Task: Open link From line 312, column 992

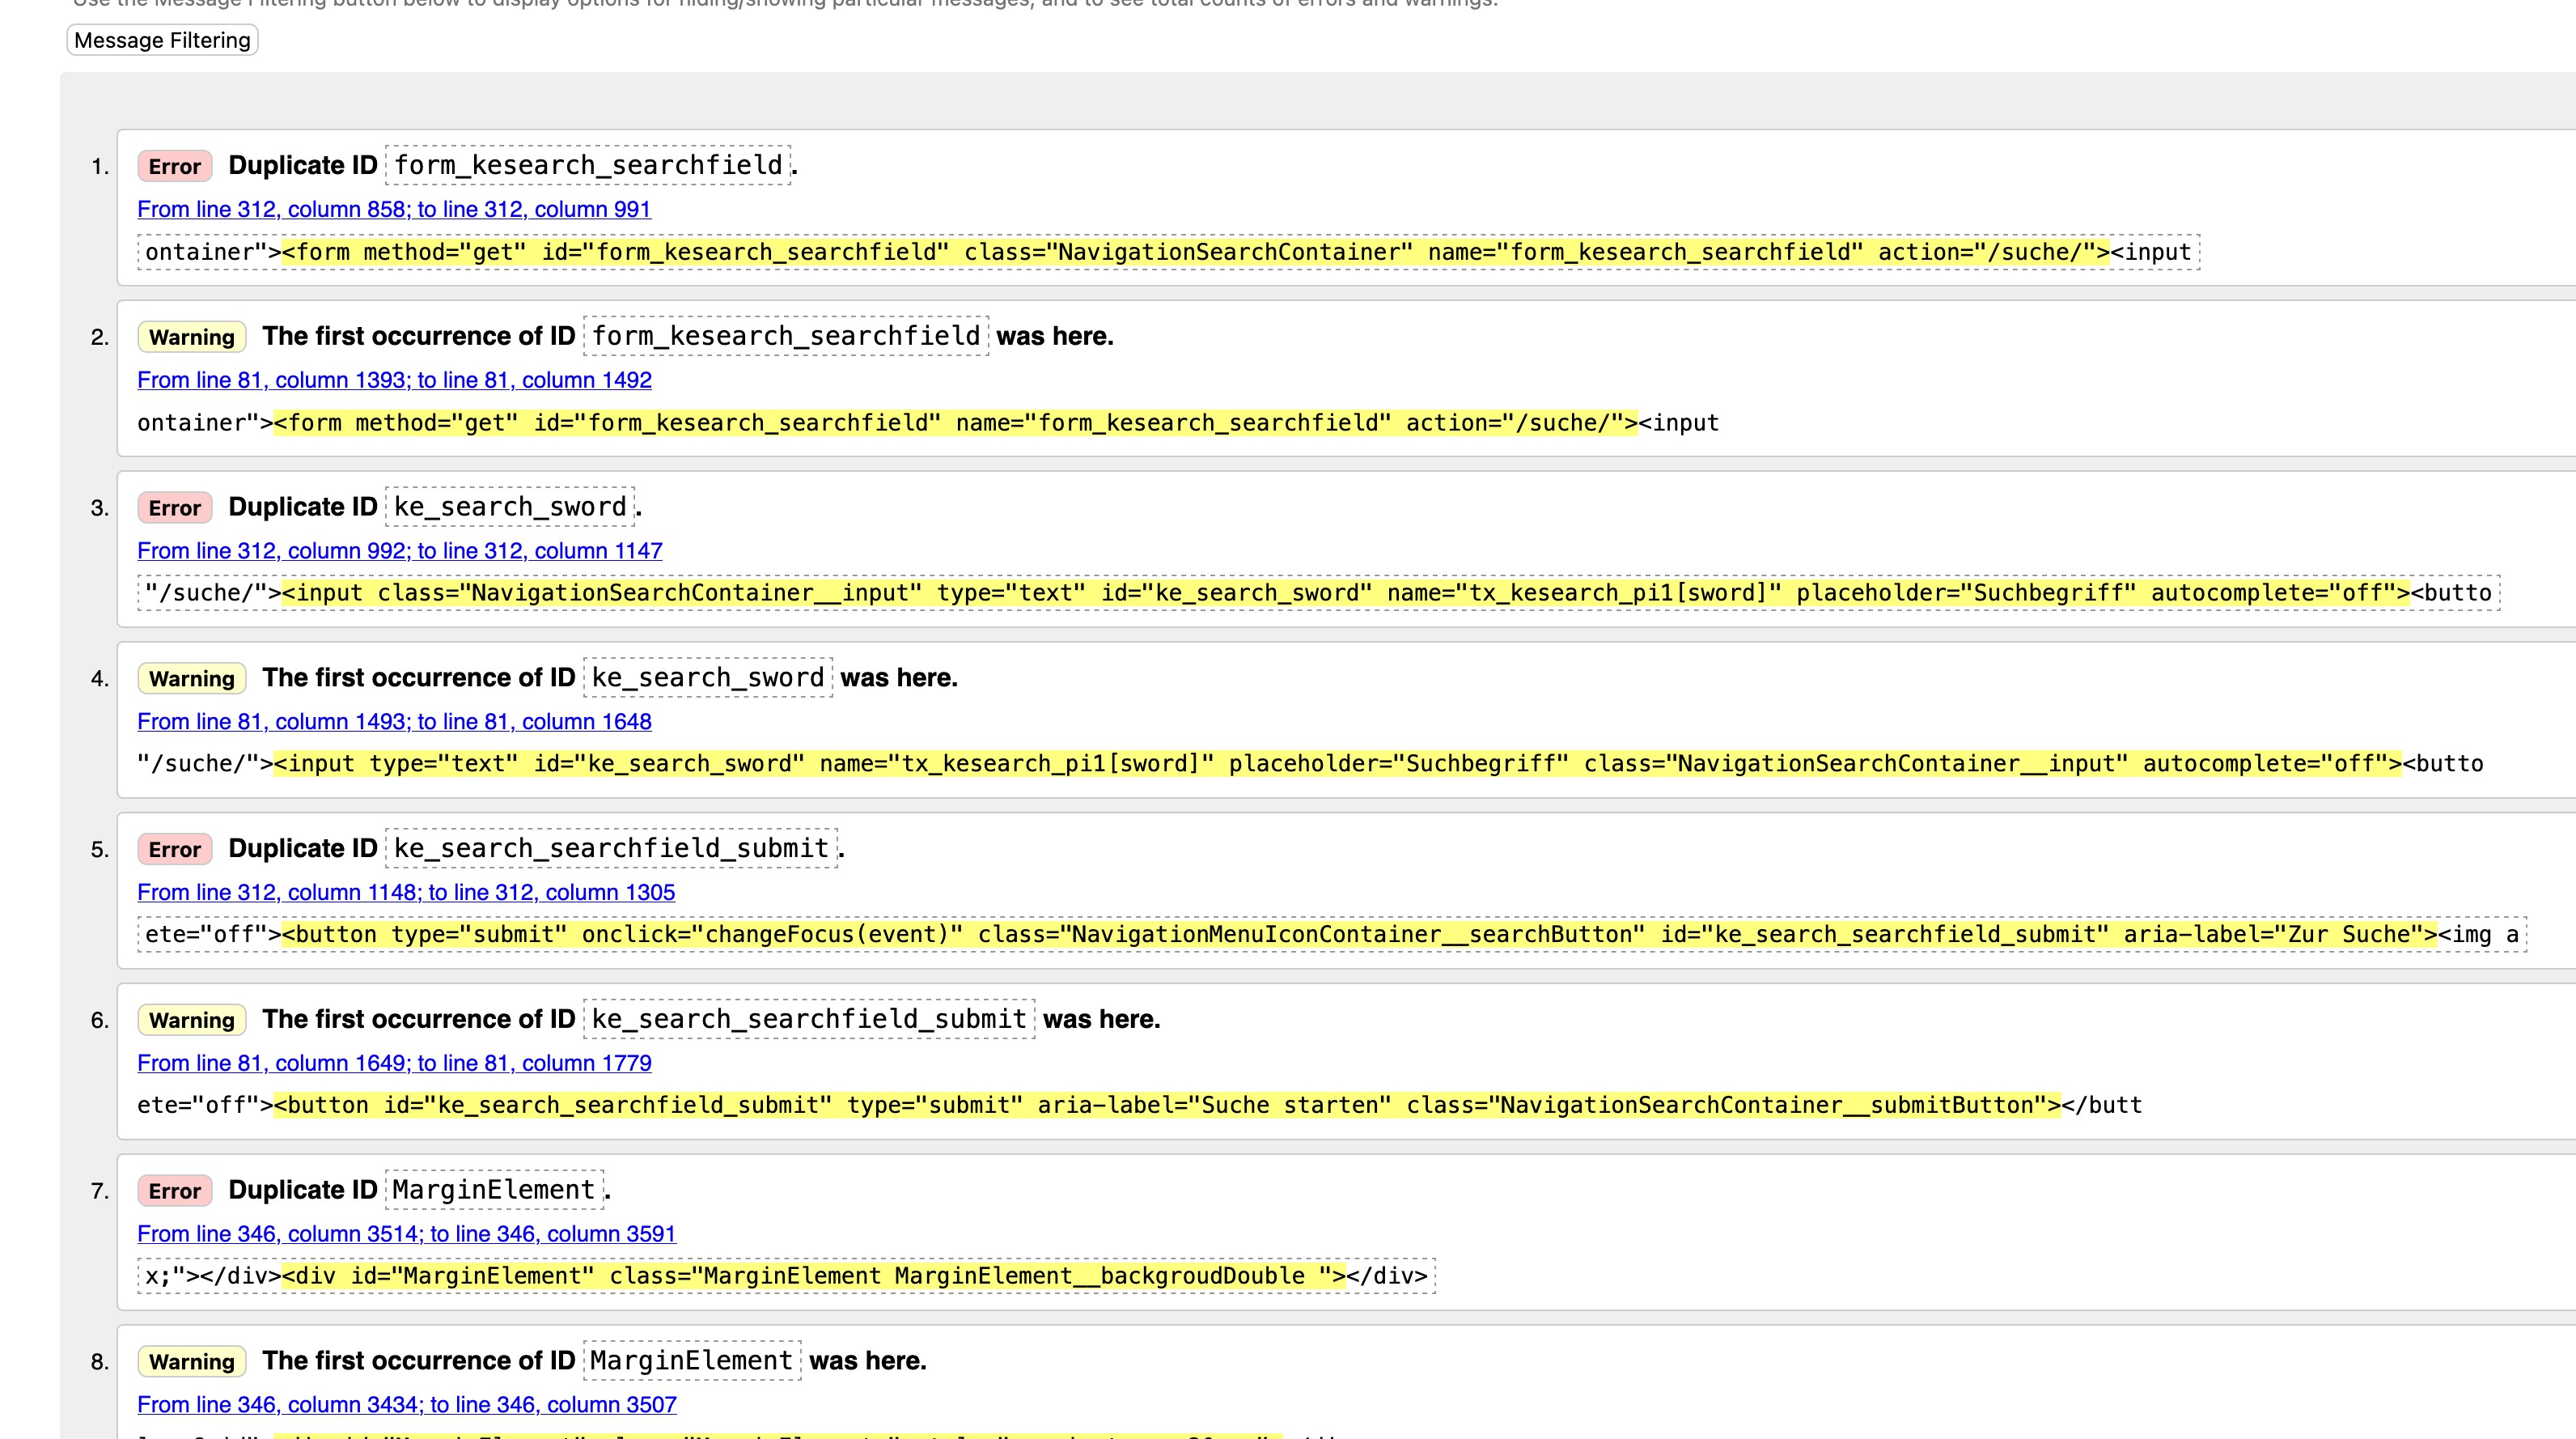Action: [x=399, y=550]
